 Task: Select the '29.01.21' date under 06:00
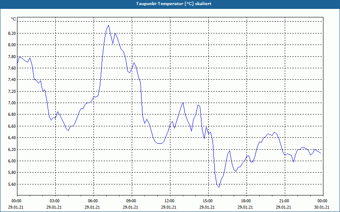pos(92,207)
